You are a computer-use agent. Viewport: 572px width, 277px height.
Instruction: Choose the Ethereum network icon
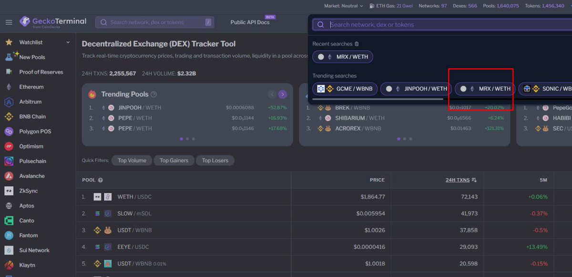(9, 87)
